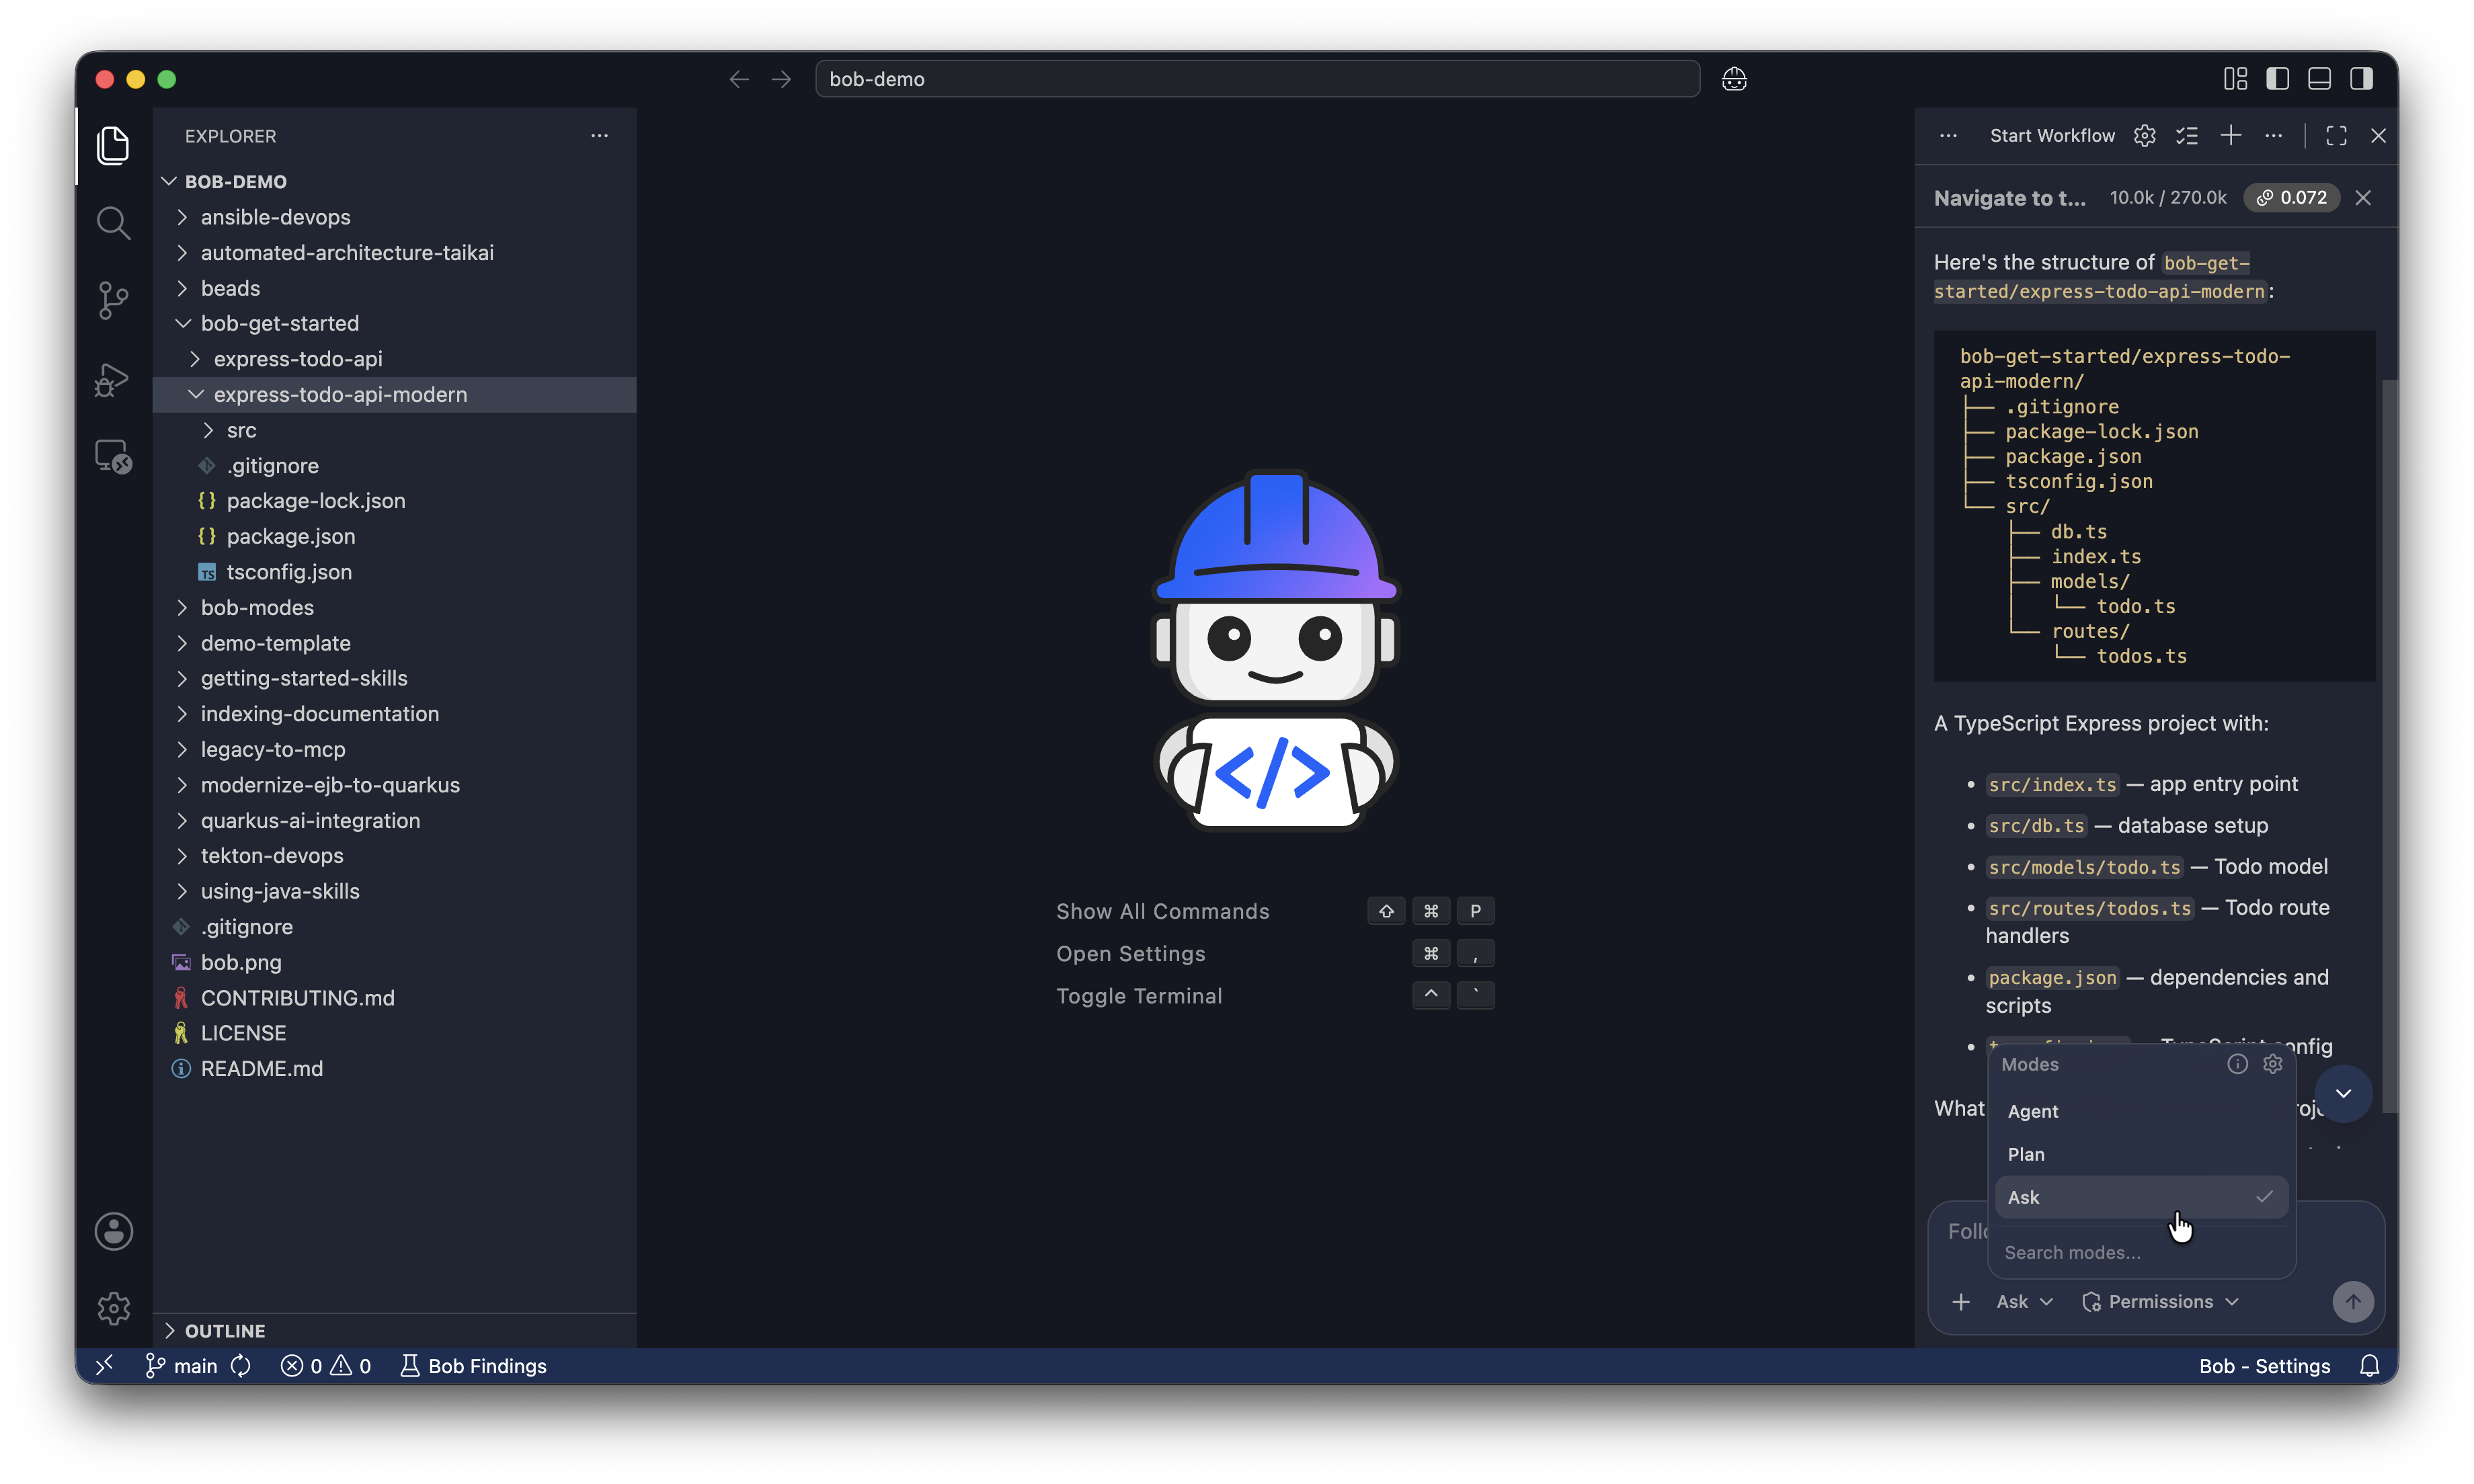Open the Run and Debug view
Viewport: 2474px width, 1484px height.
click(x=113, y=379)
